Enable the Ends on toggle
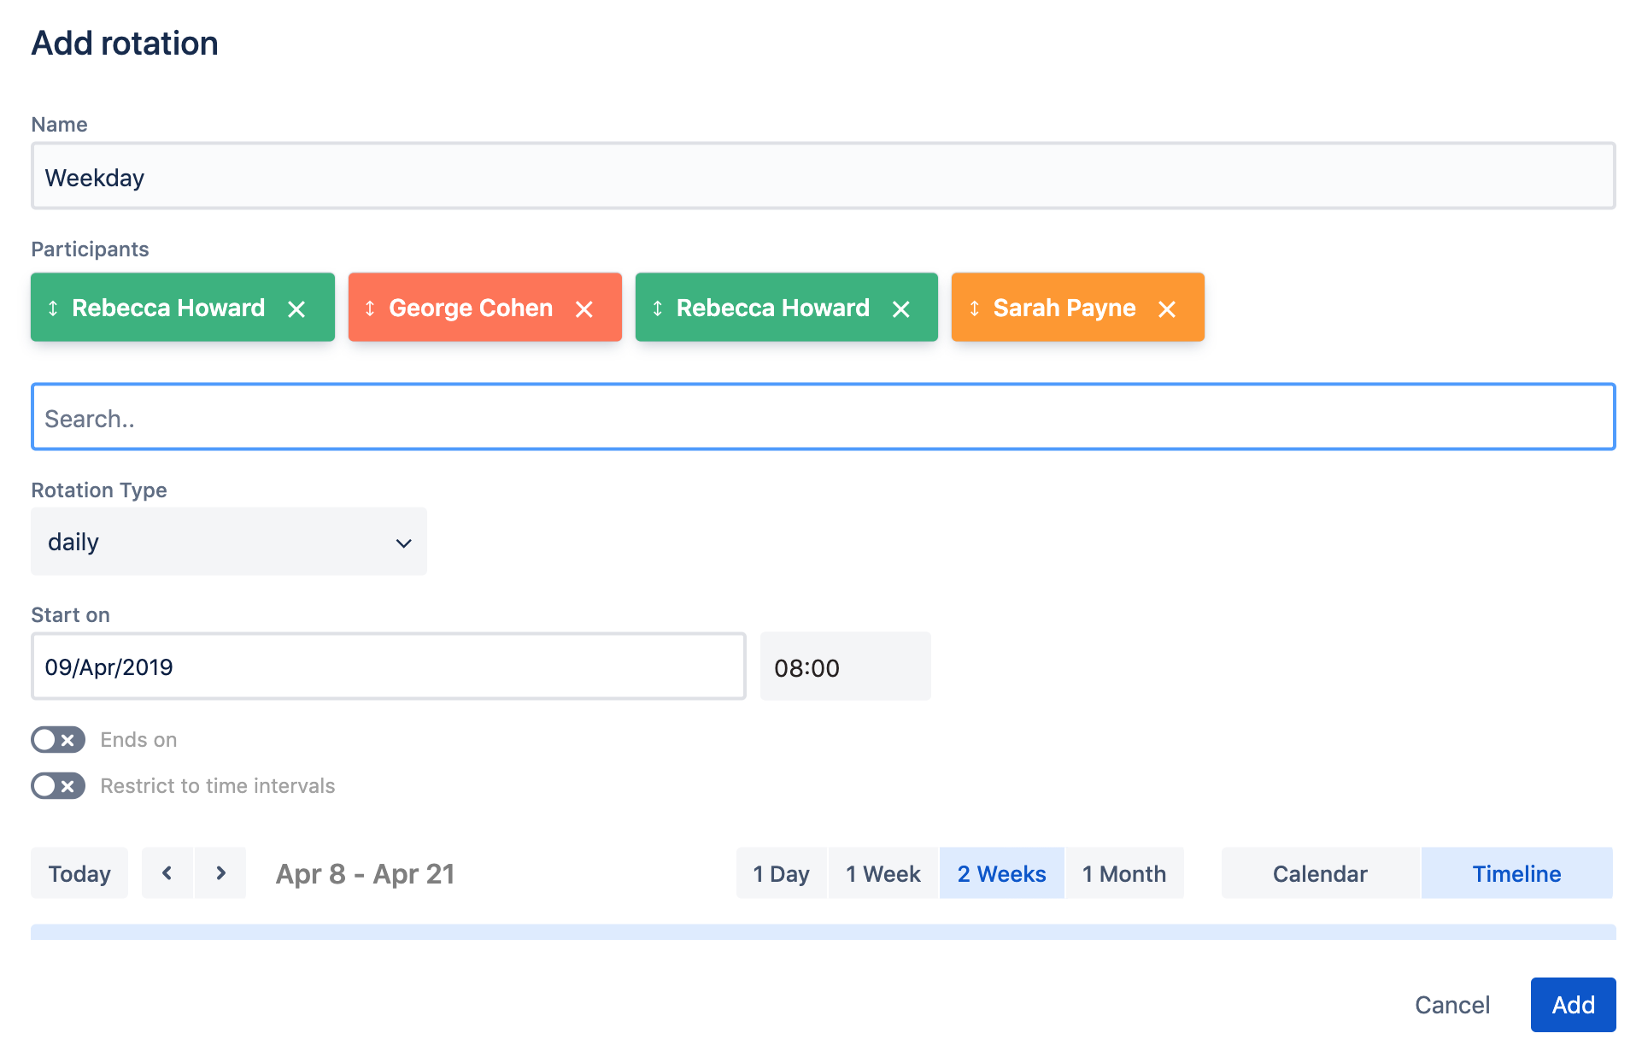Image resolution: width=1642 pixels, height=1051 pixels. pyautogui.click(x=58, y=740)
